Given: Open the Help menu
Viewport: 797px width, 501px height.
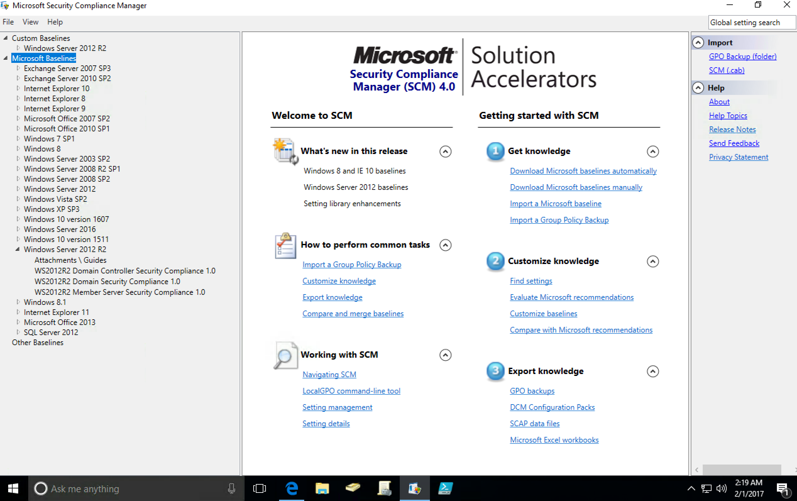Looking at the screenshot, I should pyautogui.click(x=55, y=22).
